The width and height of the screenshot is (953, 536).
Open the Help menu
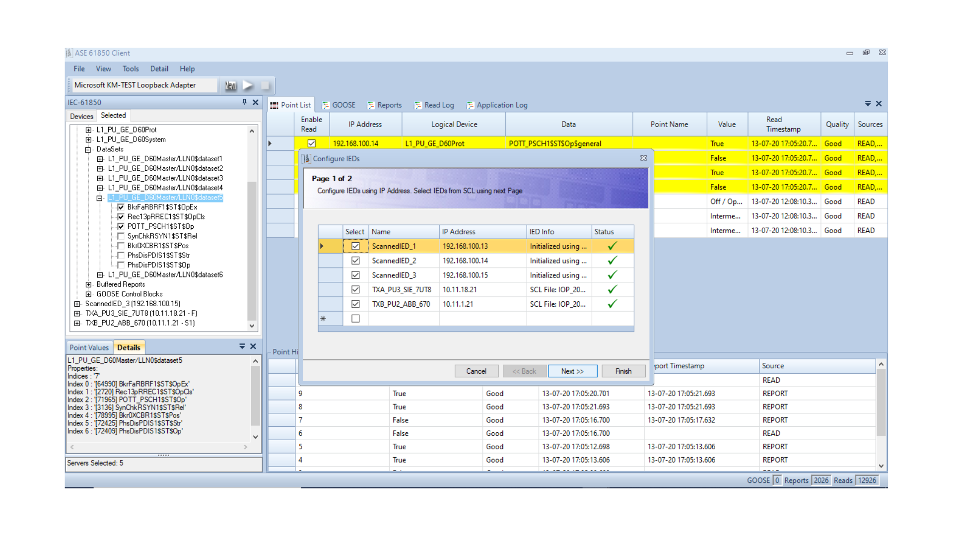(187, 69)
